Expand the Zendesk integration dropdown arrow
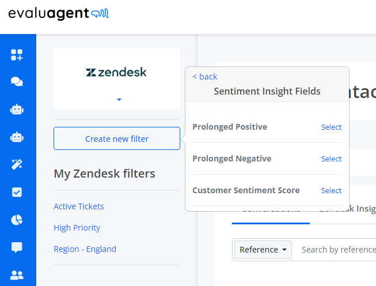Viewport: 376px width, 286px height. (119, 99)
